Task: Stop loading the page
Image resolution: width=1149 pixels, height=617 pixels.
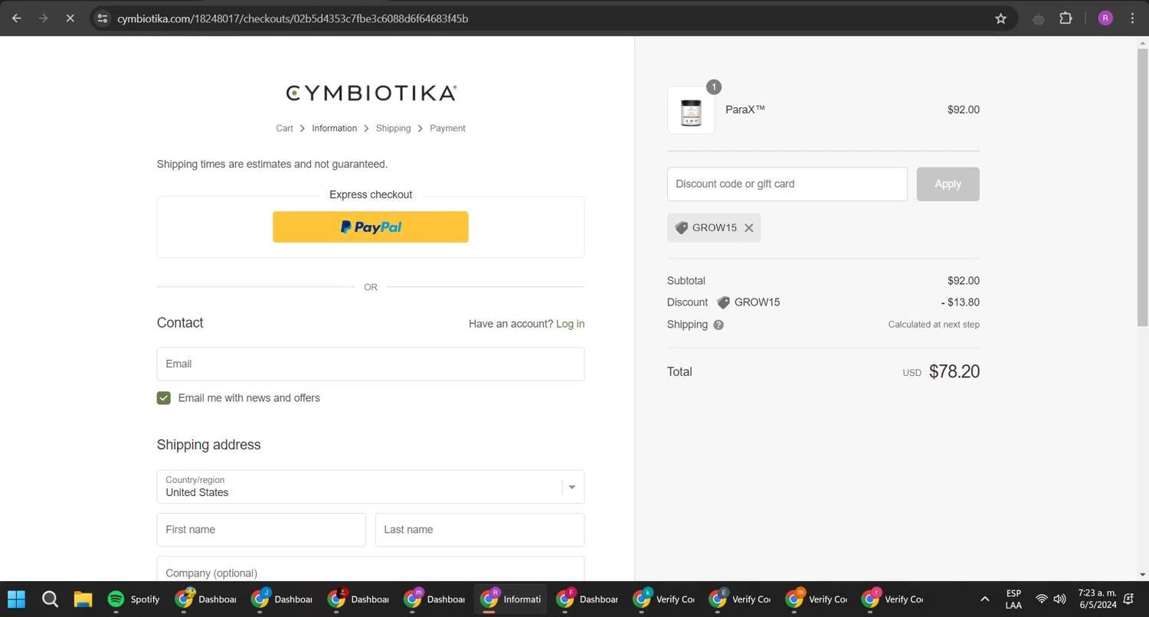Action: 70,18
